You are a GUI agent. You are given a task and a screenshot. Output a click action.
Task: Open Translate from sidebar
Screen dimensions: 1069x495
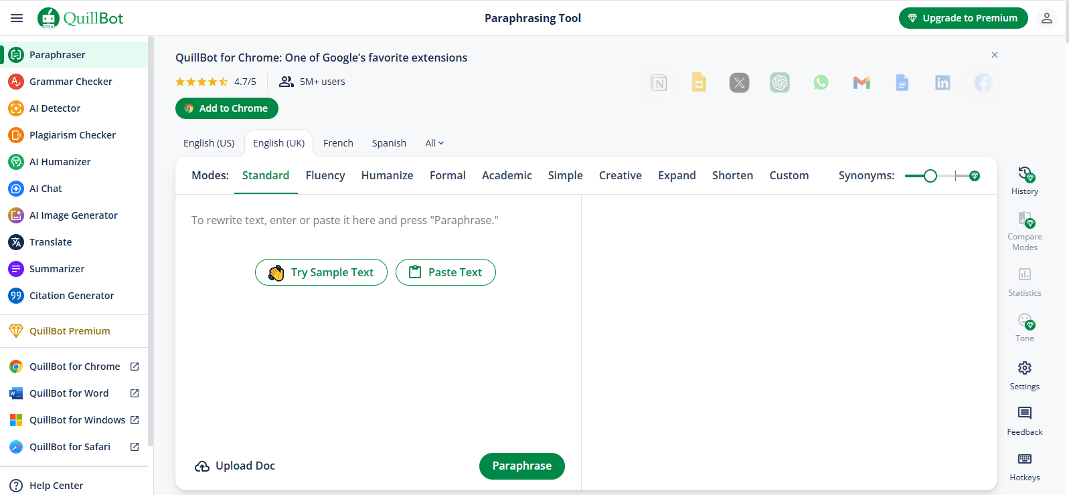(74, 242)
